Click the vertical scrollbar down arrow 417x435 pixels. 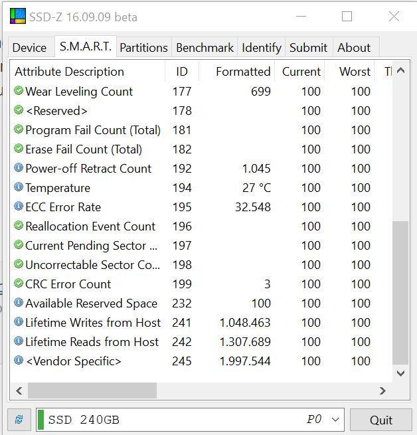coord(400,373)
